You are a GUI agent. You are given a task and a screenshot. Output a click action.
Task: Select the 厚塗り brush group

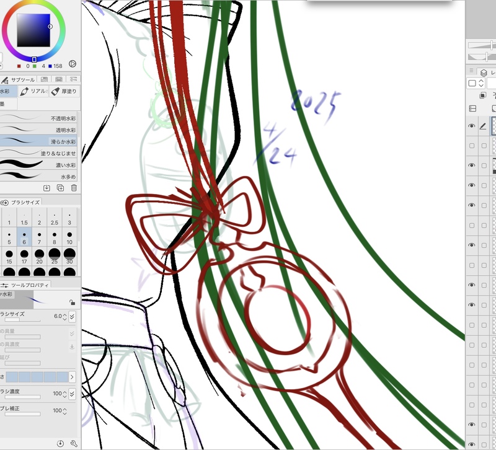pos(64,91)
